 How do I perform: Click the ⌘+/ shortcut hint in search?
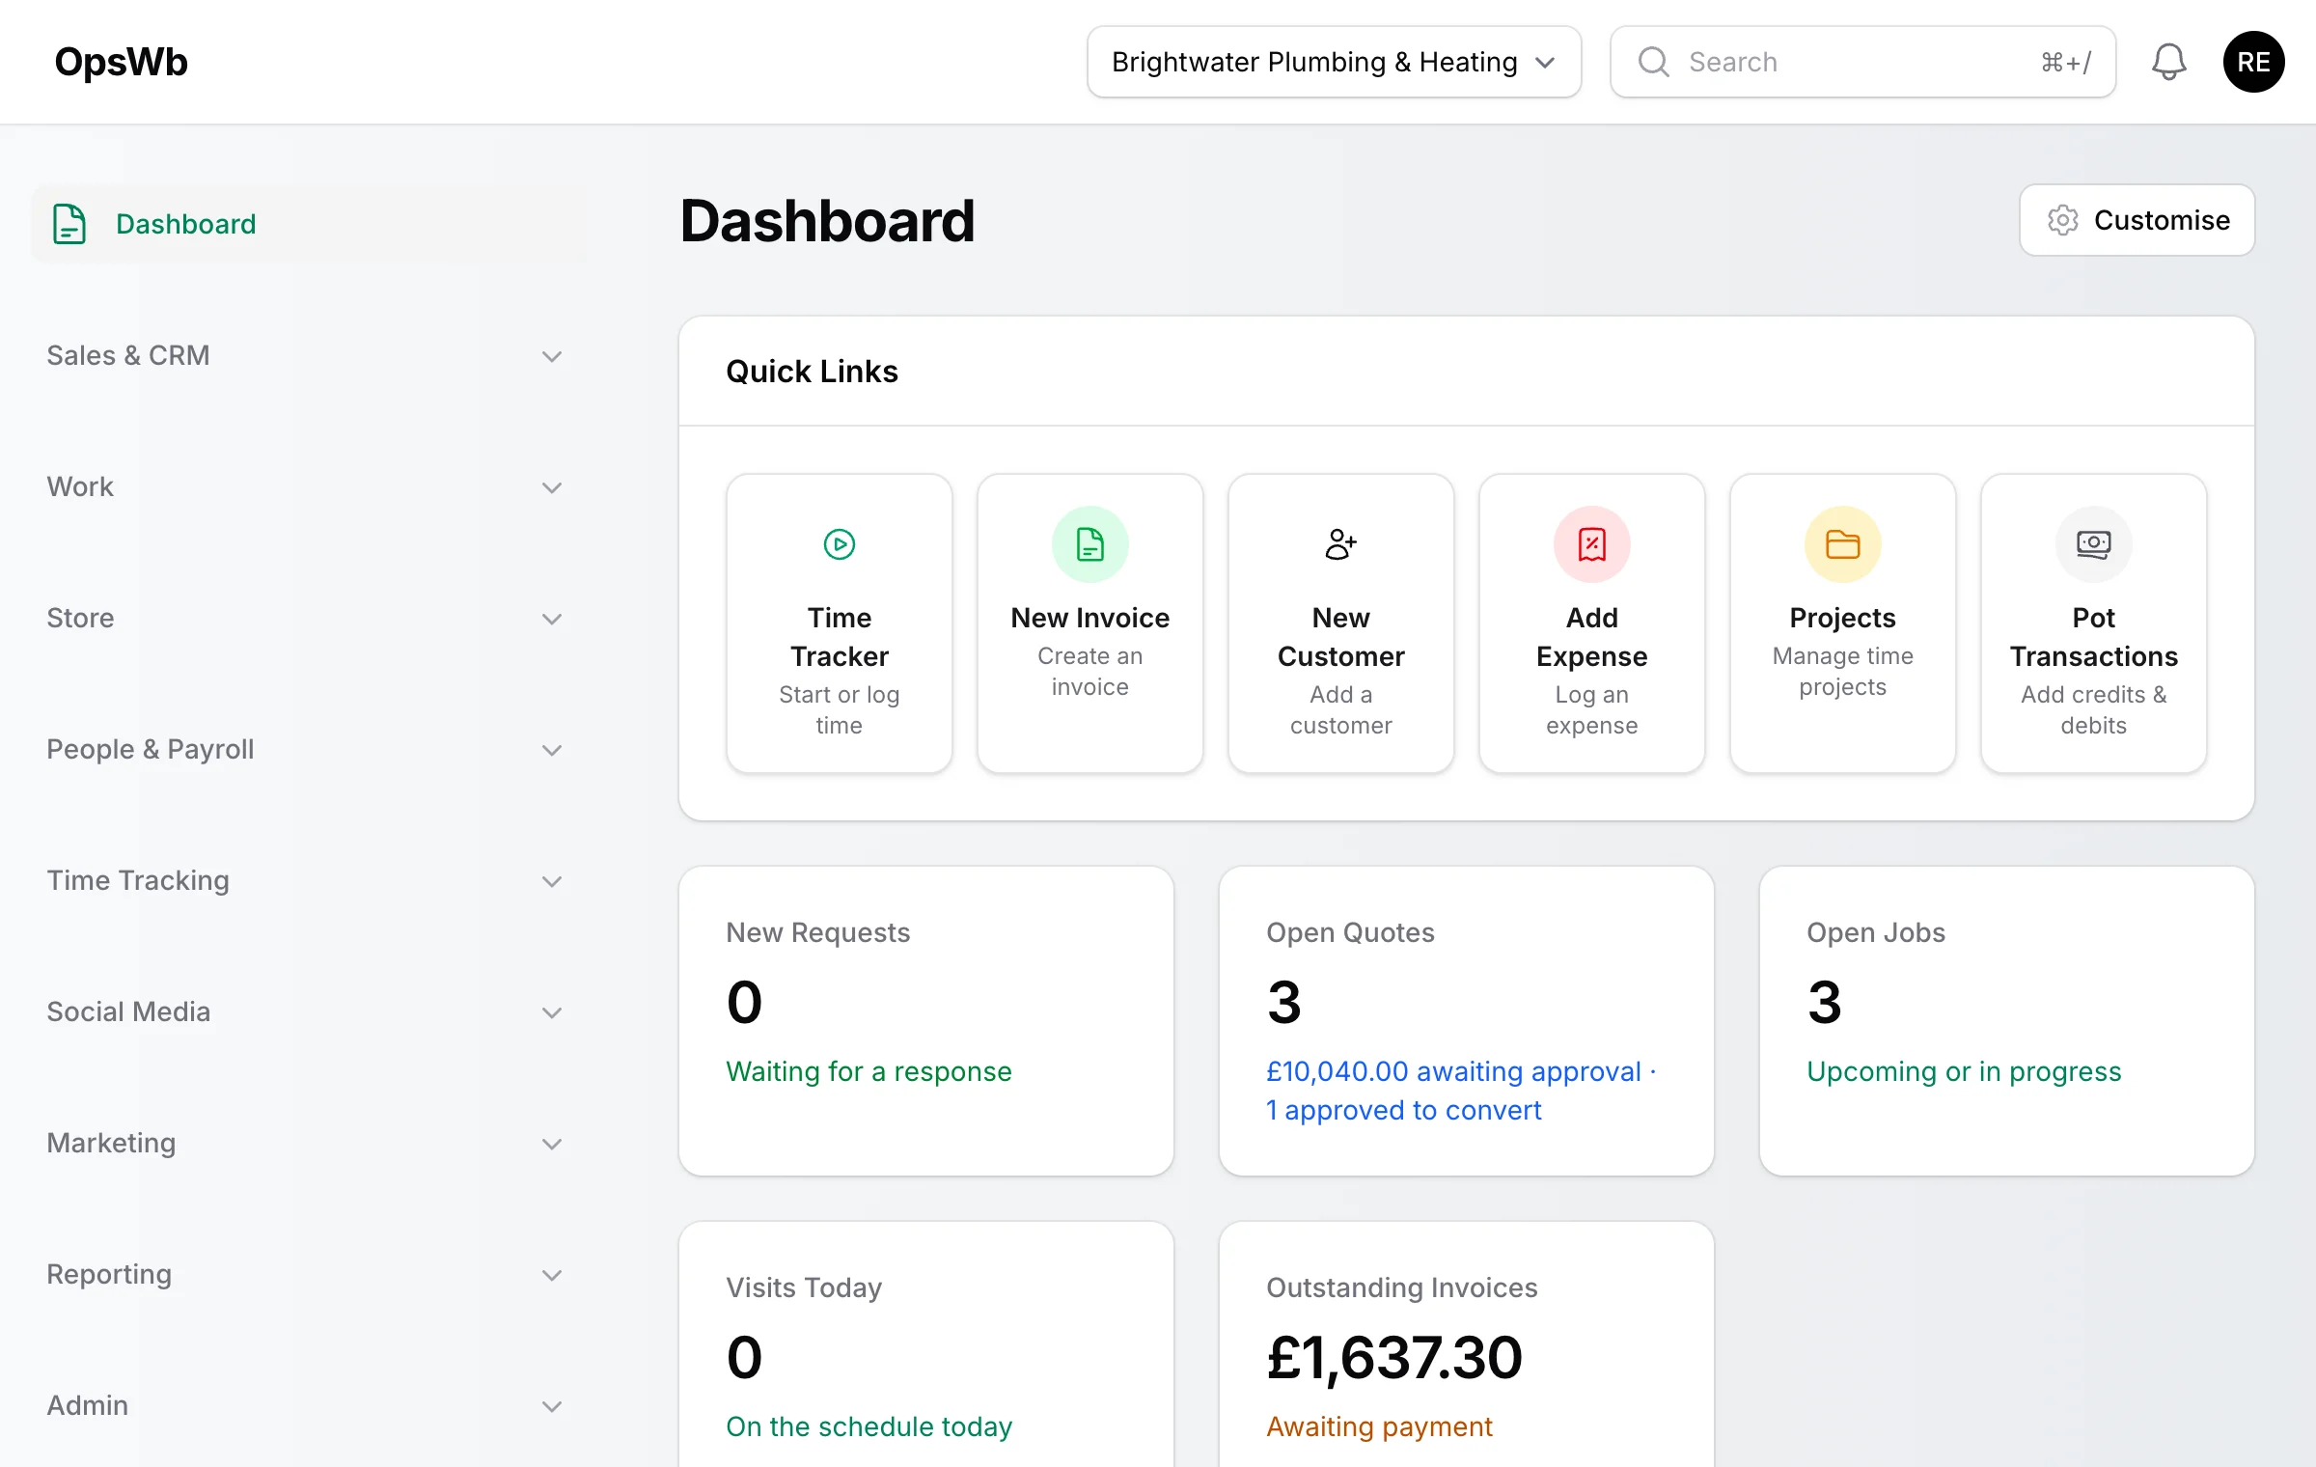(x=2066, y=62)
